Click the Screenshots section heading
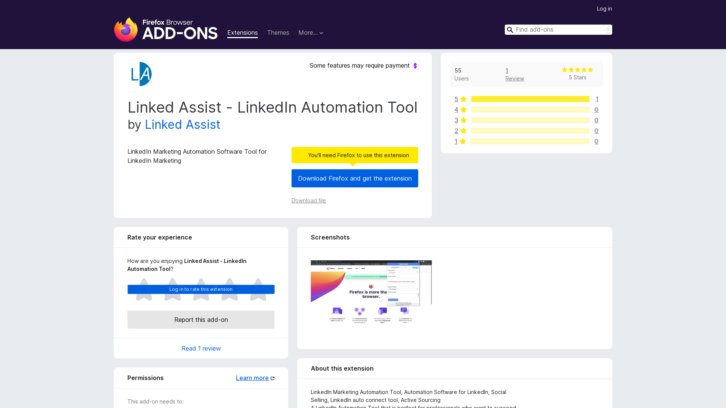The width and height of the screenshot is (726, 408). point(330,238)
